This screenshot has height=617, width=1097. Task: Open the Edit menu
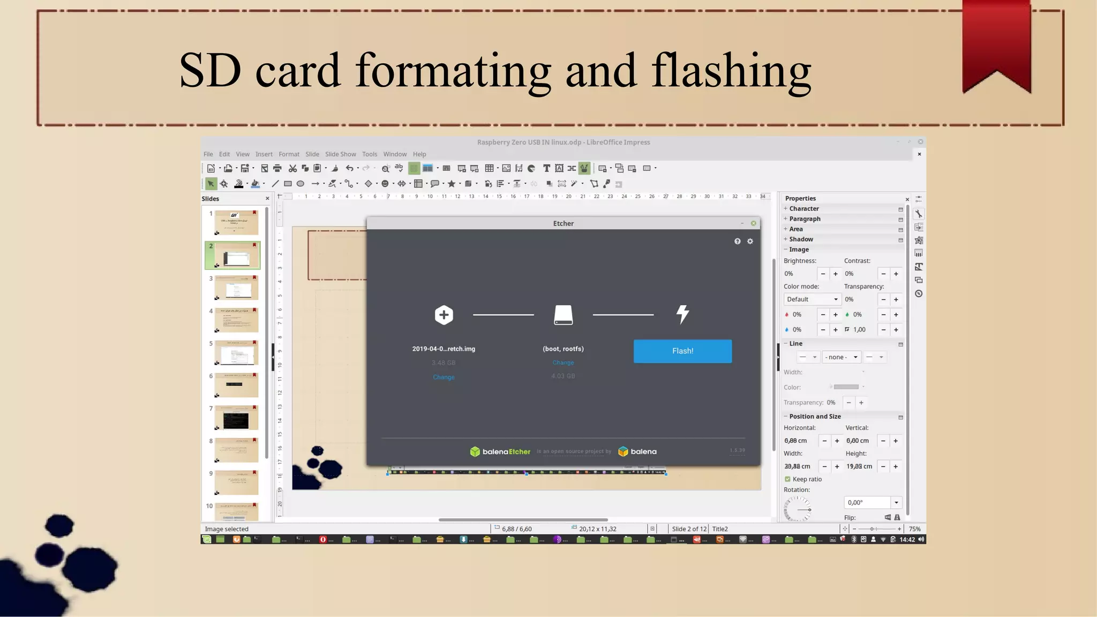coord(224,154)
